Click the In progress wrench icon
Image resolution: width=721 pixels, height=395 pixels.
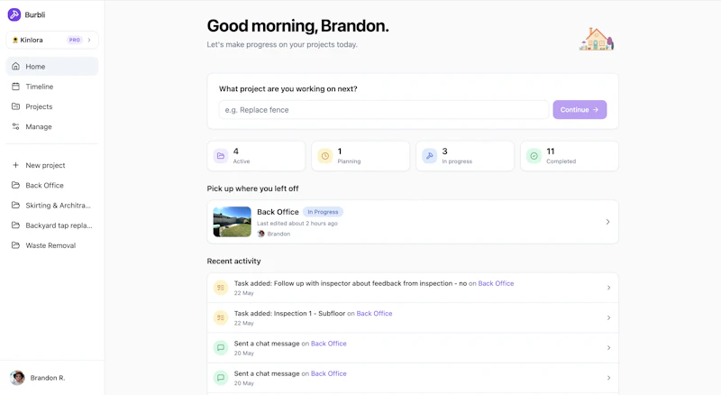click(x=430, y=156)
